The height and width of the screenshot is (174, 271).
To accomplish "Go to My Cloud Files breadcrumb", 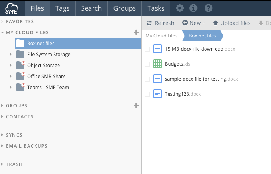I will [x=161, y=36].
